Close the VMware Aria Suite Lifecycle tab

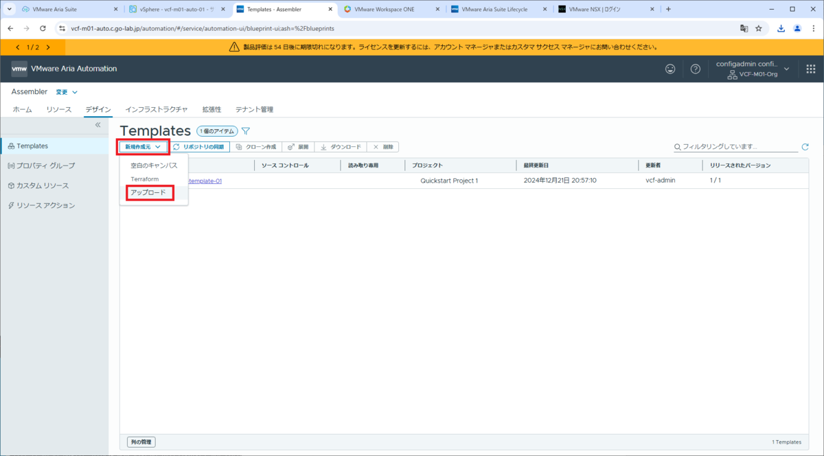[545, 10]
